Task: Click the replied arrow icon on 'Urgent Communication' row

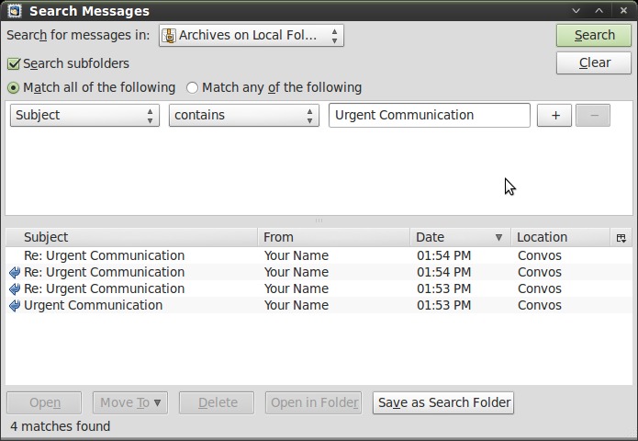Action: pyautogui.click(x=15, y=305)
